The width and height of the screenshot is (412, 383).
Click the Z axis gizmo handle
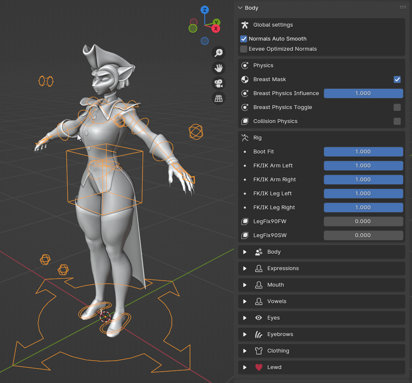click(205, 10)
